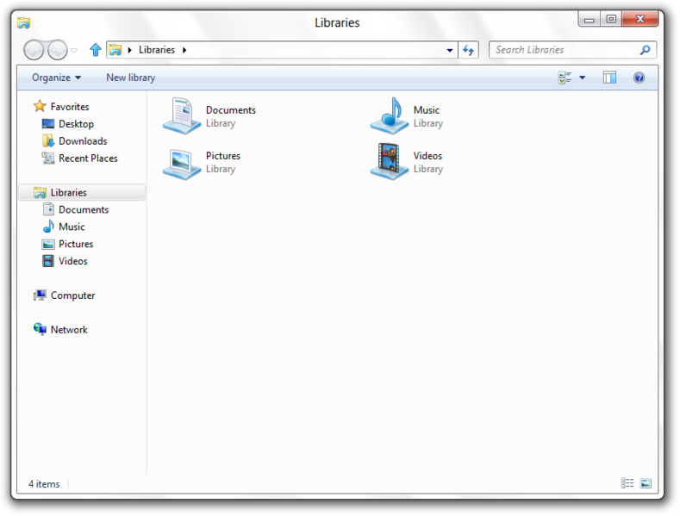Viewport: 680px width, 516px height.
Task: Open Help with the question mark icon
Action: (x=639, y=78)
